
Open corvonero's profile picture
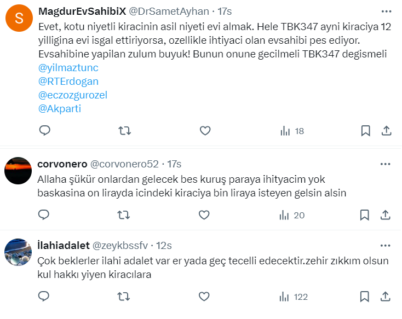[x=18, y=171]
